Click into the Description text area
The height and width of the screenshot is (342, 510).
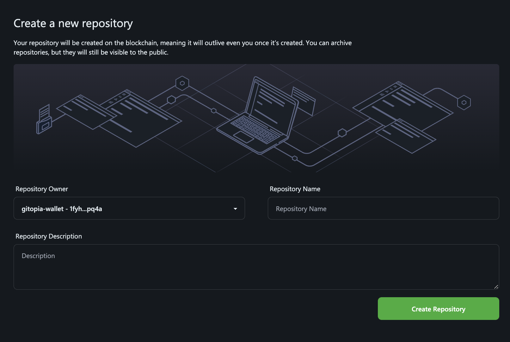(x=256, y=267)
